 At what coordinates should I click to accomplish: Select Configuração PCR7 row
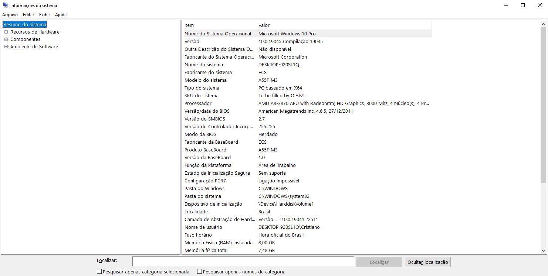(307, 181)
